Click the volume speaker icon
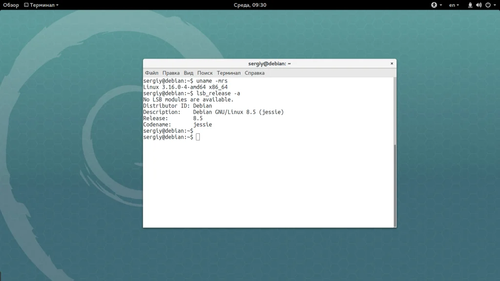The image size is (500, 281). 479,5
